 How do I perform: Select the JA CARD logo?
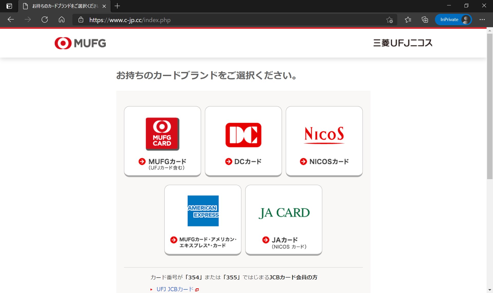pyautogui.click(x=284, y=213)
